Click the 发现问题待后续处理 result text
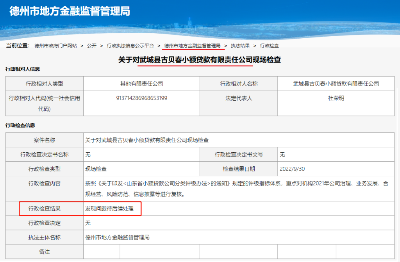The height and width of the screenshot is (262, 400). pos(109,209)
